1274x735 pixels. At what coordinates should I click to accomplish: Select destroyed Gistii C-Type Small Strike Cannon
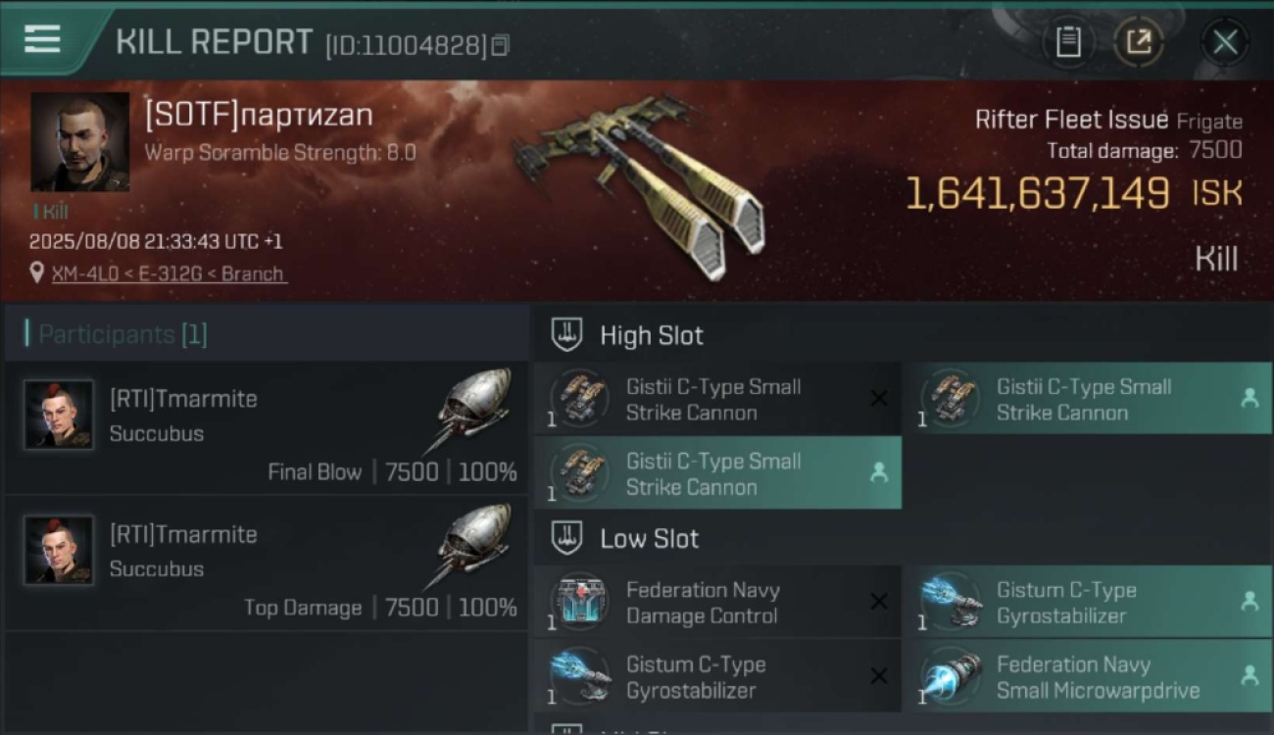(717, 399)
